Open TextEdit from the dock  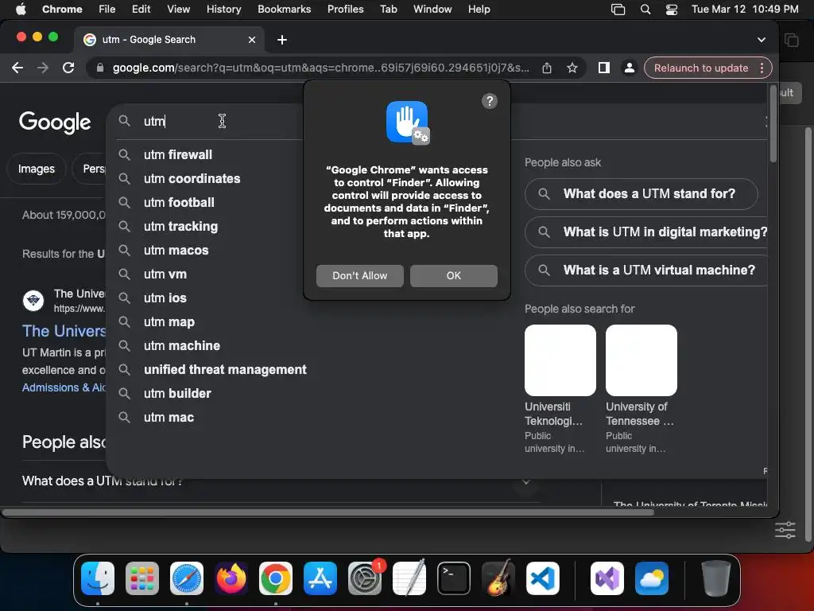pyautogui.click(x=409, y=578)
